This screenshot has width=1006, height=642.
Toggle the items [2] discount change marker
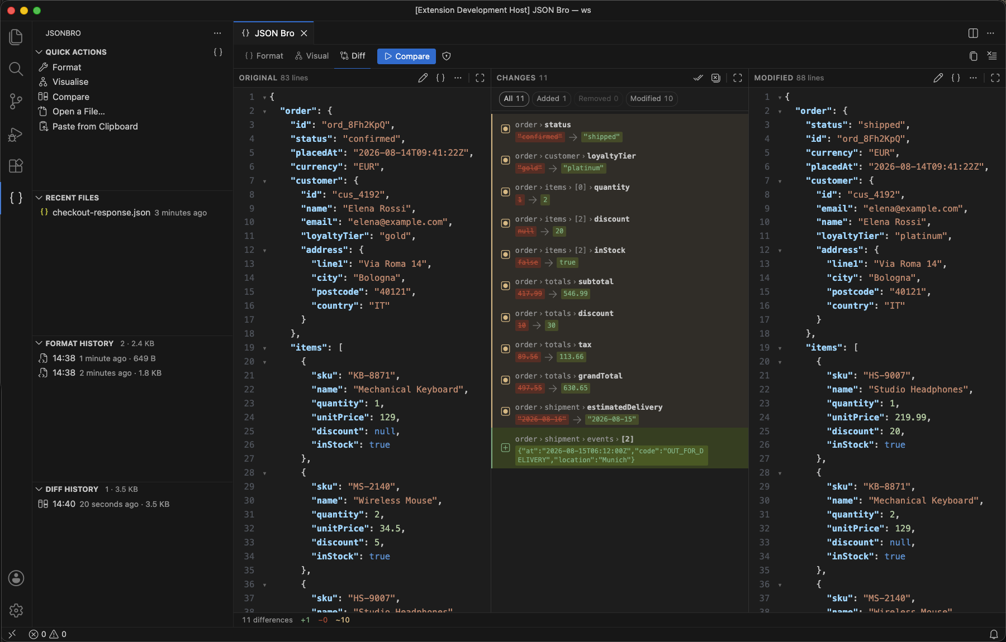(x=505, y=223)
